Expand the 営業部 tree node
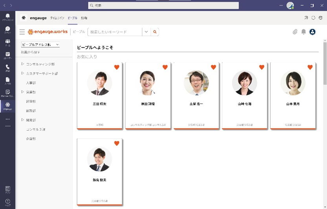The width and height of the screenshot is (327, 209). coord(23,92)
